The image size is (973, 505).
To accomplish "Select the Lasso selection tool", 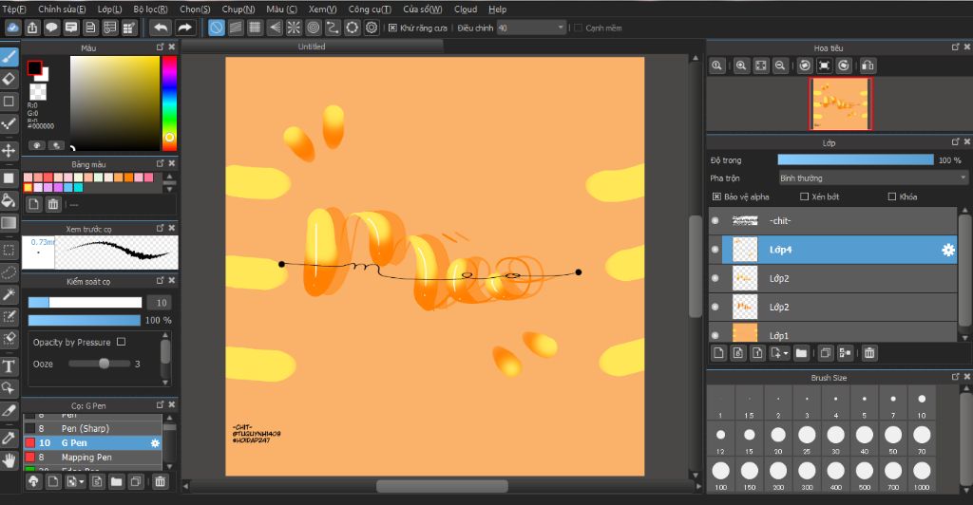I will click(x=9, y=272).
